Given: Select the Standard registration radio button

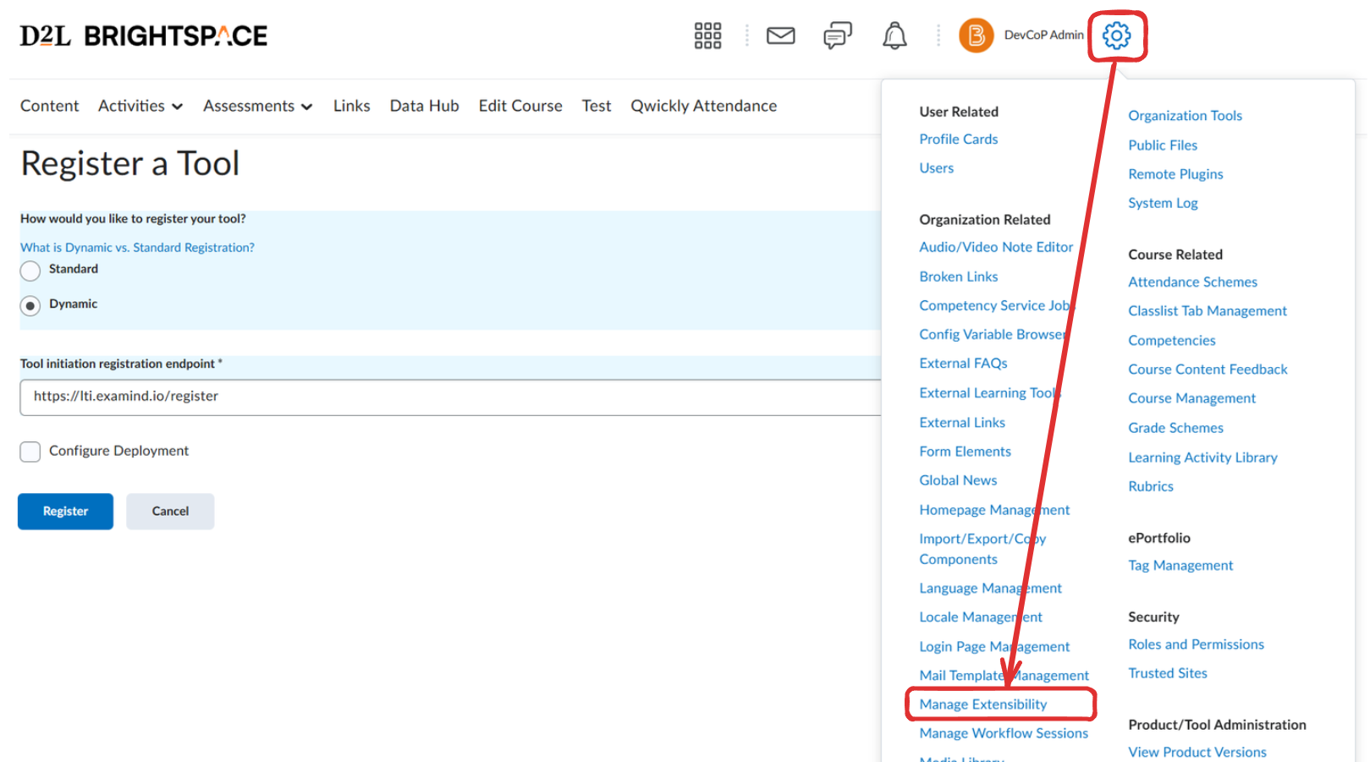Looking at the screenshot, I should 30,271.
